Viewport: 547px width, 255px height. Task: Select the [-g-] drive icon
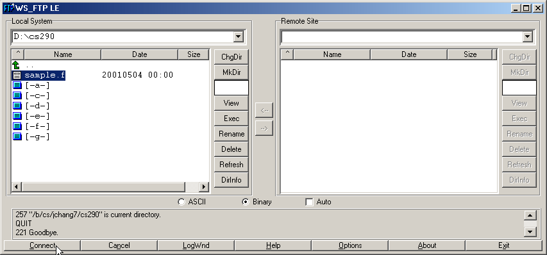[17, 136]
